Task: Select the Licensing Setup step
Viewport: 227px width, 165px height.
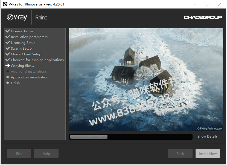Action: [x=23, y=43]
